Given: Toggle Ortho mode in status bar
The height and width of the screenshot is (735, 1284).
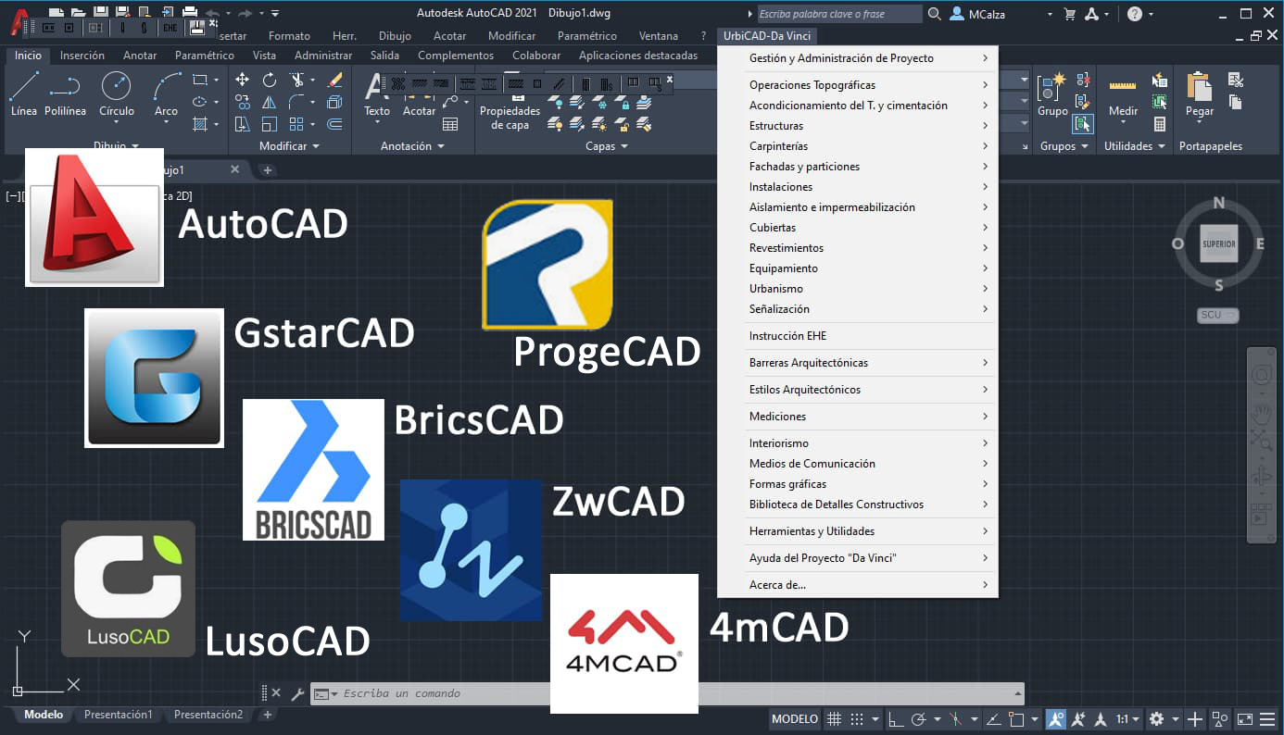Looking at the screenshot, I should (x=895, y=719).
